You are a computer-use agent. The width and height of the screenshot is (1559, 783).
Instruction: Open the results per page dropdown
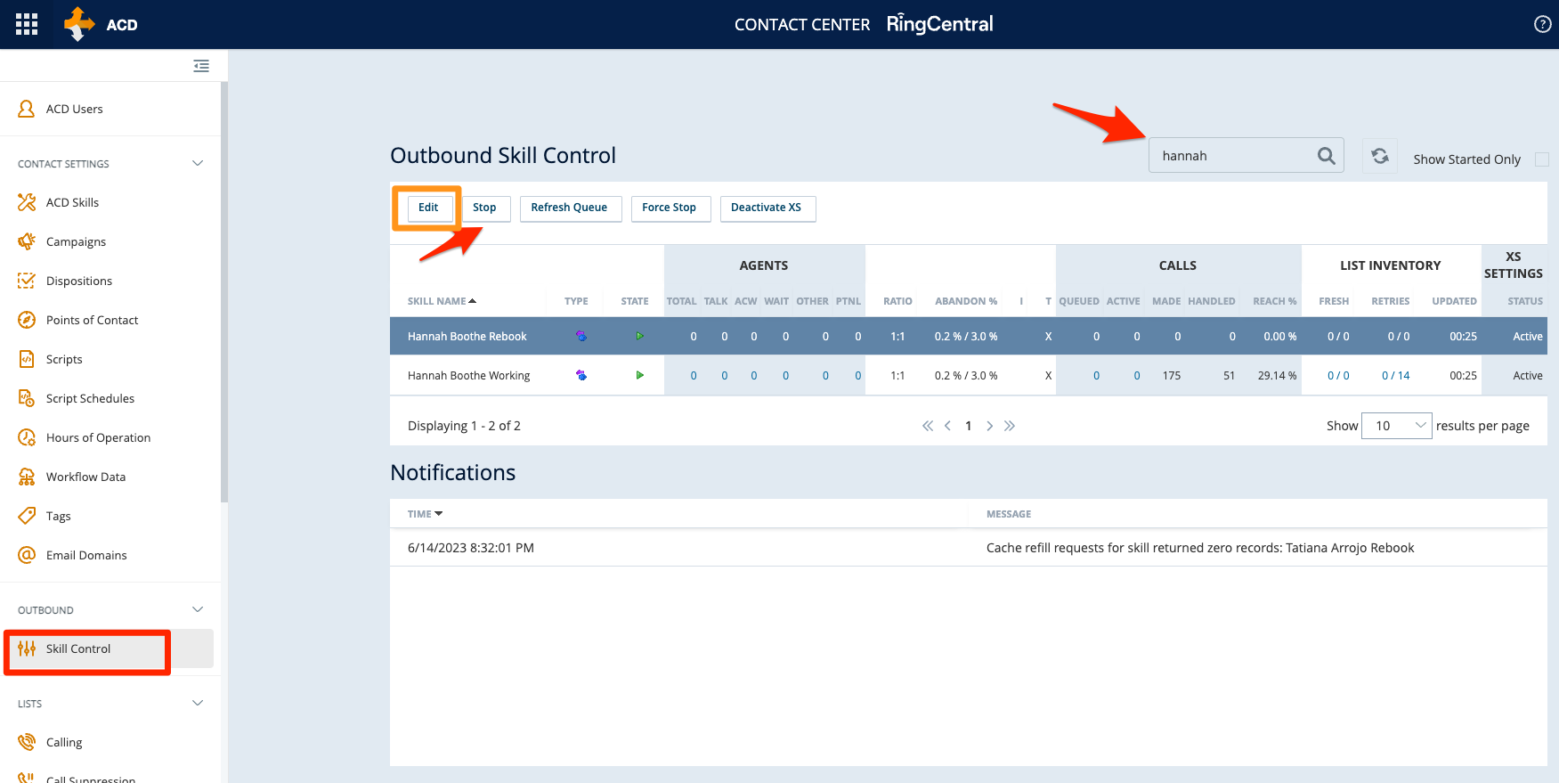[1396, 426]
